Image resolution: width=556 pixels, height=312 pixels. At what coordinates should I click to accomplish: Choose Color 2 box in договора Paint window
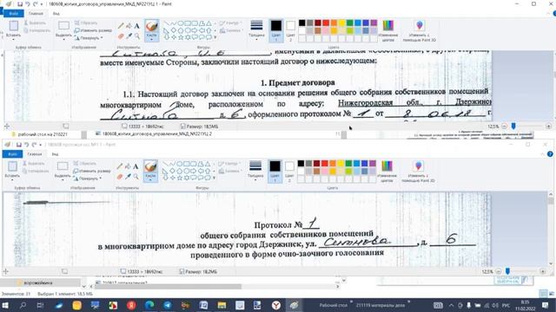290,30
